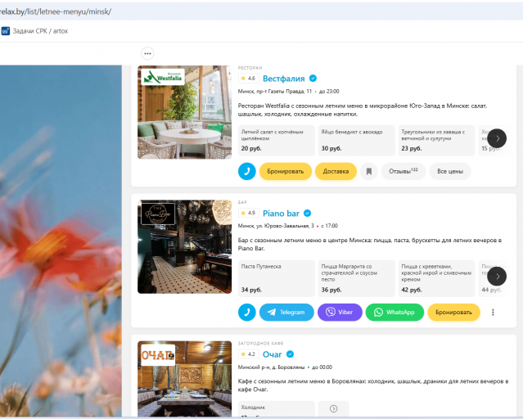The height and width of the screenshot is (419, 523).
Task: Open Вестфалия Отзывы reviews
Action: pos(404,171)
